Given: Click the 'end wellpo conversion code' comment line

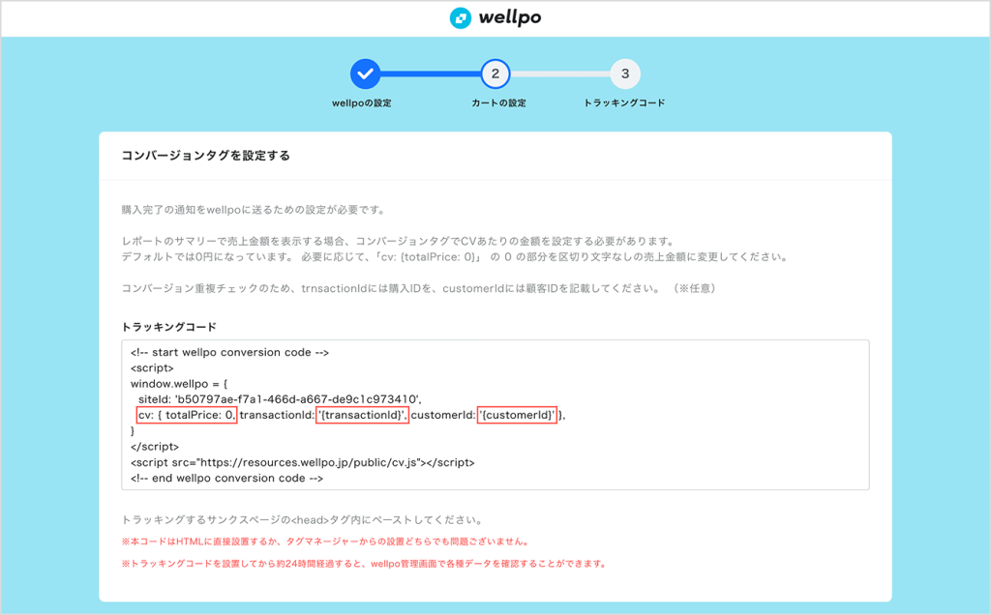Looking at the screenshot, I should (x=226, y=478).
